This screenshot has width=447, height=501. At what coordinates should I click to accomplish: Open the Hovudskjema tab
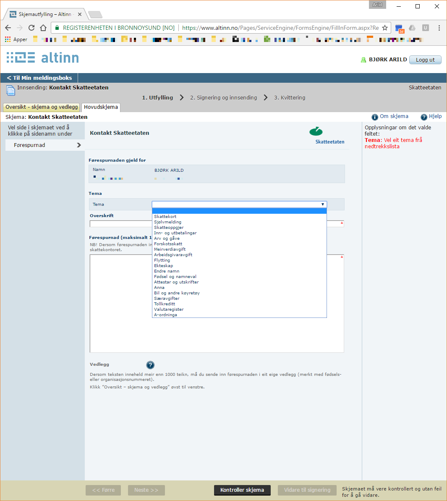click(x=101, y=107)
